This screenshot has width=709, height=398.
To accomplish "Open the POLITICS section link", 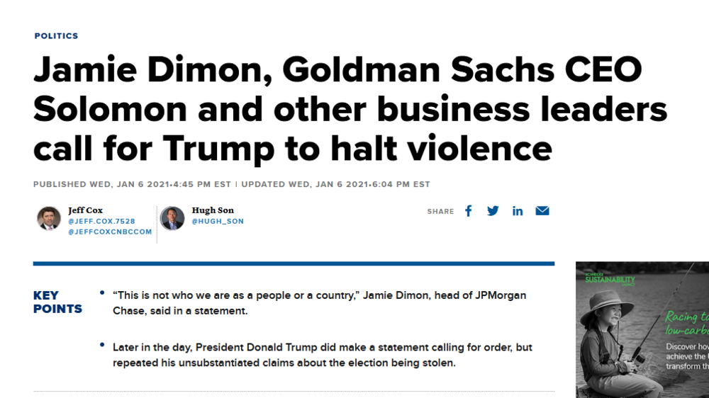I will click(57, 35).
